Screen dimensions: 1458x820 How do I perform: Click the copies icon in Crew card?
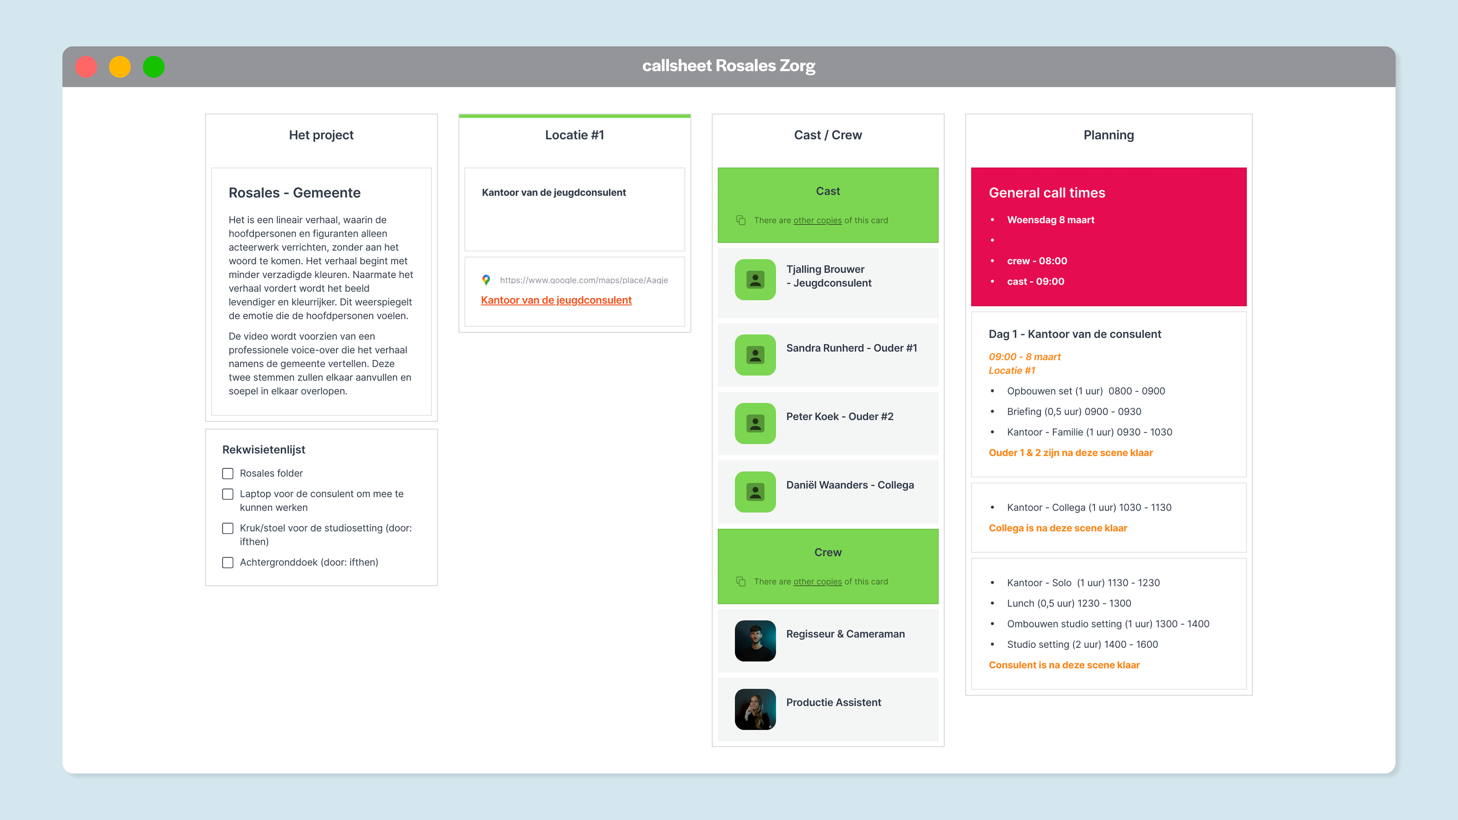point(740,581)
